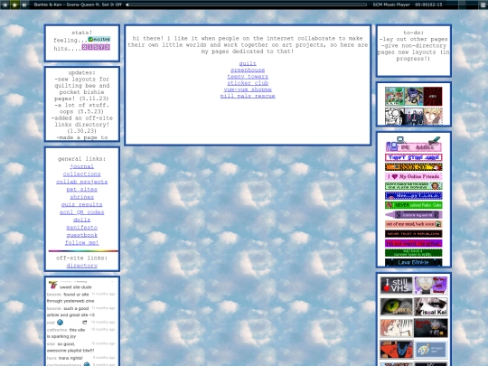488x366 pixels.
Task: Open the greenhouse page link
Action: tap(248, 70)
